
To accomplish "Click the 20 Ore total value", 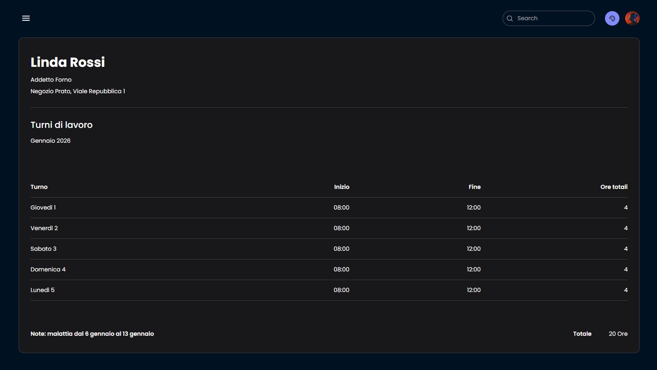I will [x=618, y=334].
